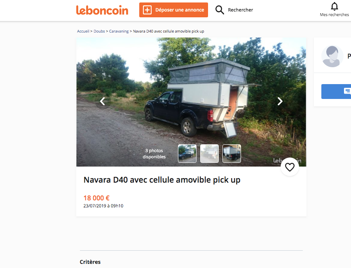The width and height of the screenshot is (351, 268).
Task: Open the Rechercher search link
Action: point(240,10)
